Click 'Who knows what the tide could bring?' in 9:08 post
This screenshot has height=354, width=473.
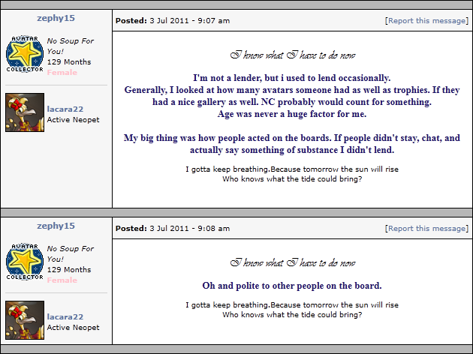coord(292,315)
